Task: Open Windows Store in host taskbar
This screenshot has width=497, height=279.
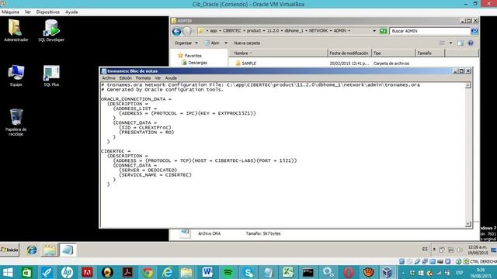Action: (26, 272)
